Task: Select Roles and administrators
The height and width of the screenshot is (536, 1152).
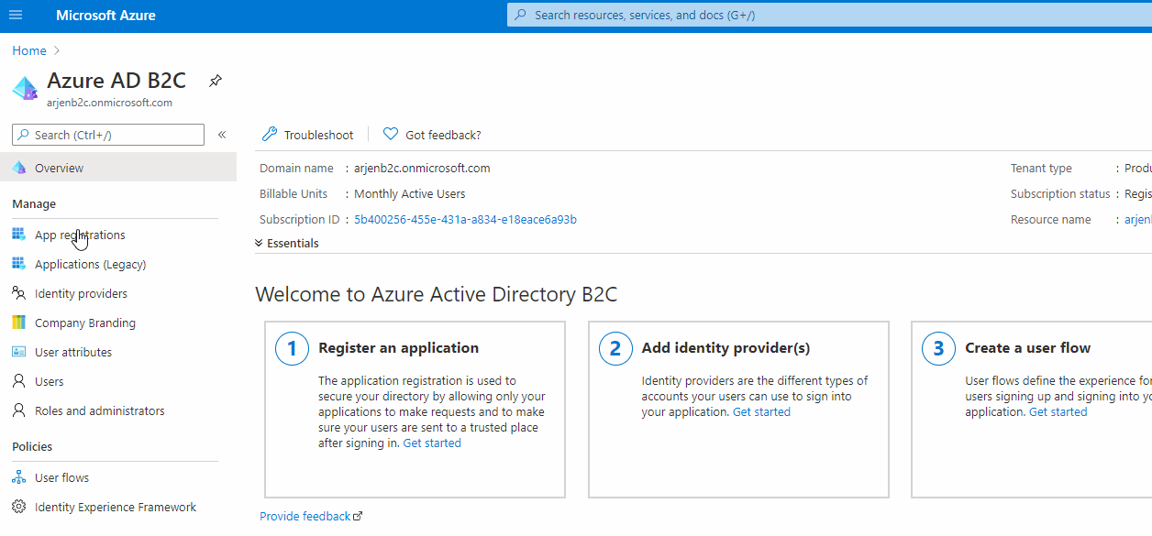Action: point(99,410)
